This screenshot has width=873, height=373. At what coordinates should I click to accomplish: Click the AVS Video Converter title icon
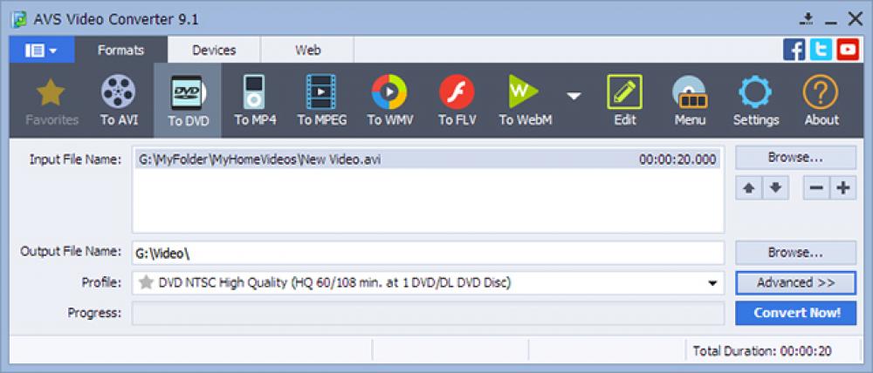point(19,19)
